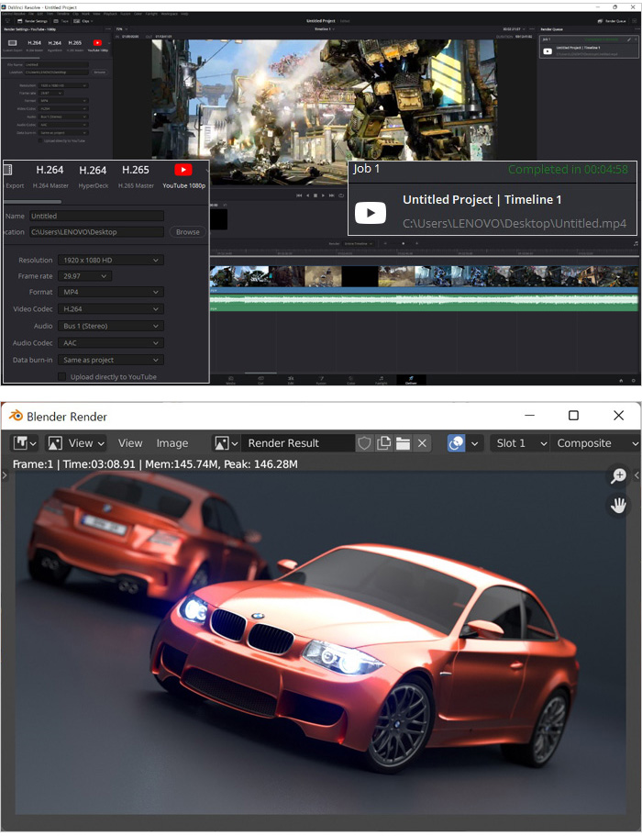Screen dimensions: 642x836
Task: Click Blender pan hand gizmo
Action: [618, 506]
